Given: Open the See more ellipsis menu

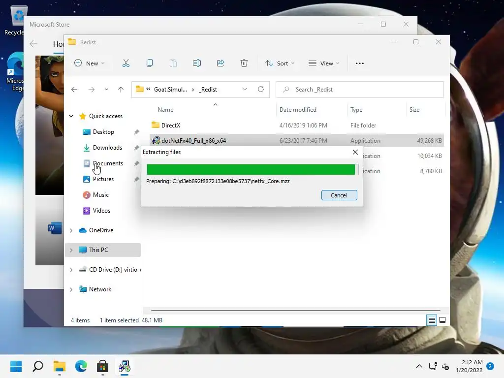Looking at the screenshot, I should click(x=360, y=63).
